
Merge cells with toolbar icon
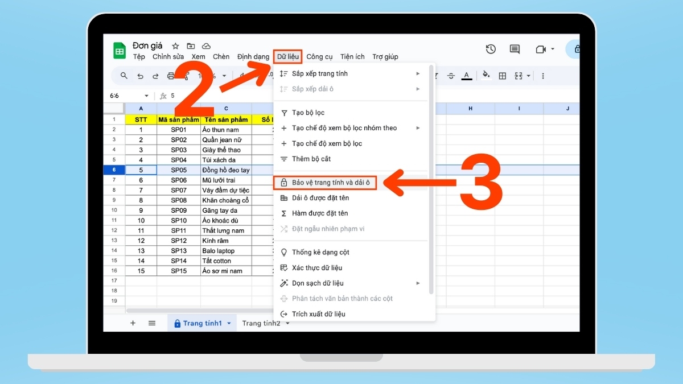coord(519,76)
